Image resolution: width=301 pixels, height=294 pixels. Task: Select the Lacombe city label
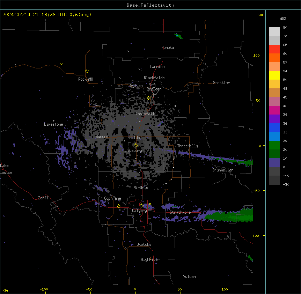[157, 67]
